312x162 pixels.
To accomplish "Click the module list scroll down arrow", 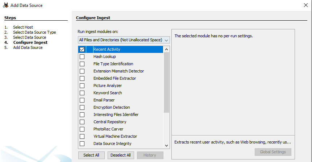I will point(167,145).
